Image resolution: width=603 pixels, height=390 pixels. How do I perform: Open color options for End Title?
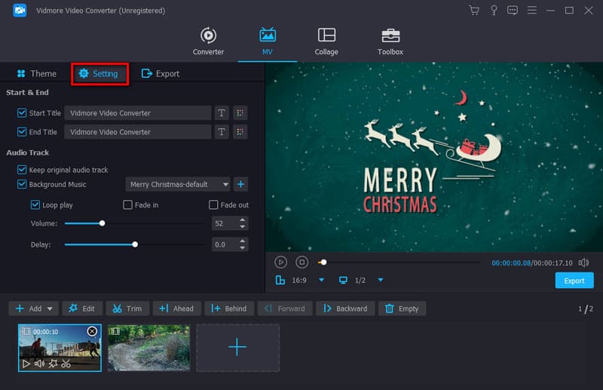click(x=240, y=132)
